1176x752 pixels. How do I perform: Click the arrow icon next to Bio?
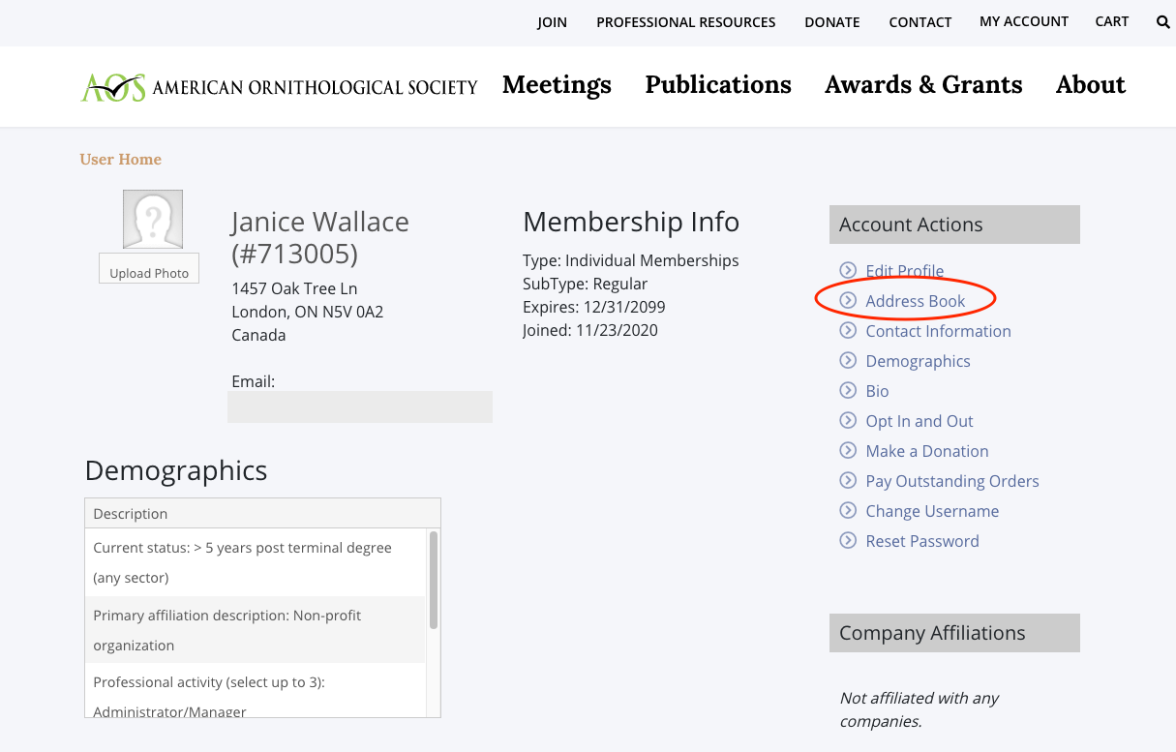[x=848, y=391]
